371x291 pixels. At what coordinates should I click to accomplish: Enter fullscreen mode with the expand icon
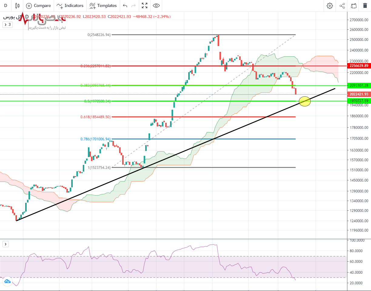pos(145,5)
